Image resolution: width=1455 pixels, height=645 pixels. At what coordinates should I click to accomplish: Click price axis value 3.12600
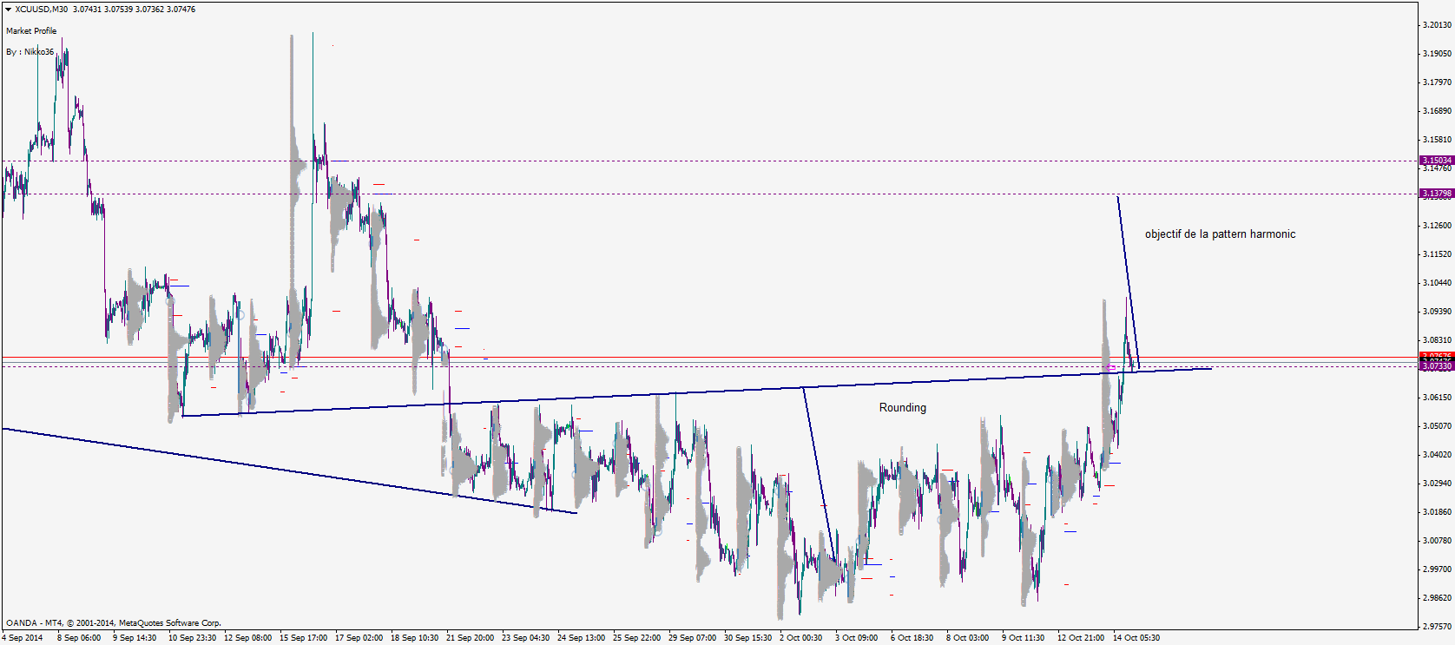point(1437,226)
